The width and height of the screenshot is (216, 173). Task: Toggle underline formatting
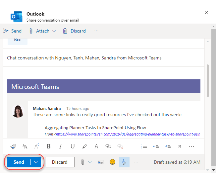pos(73,146)
